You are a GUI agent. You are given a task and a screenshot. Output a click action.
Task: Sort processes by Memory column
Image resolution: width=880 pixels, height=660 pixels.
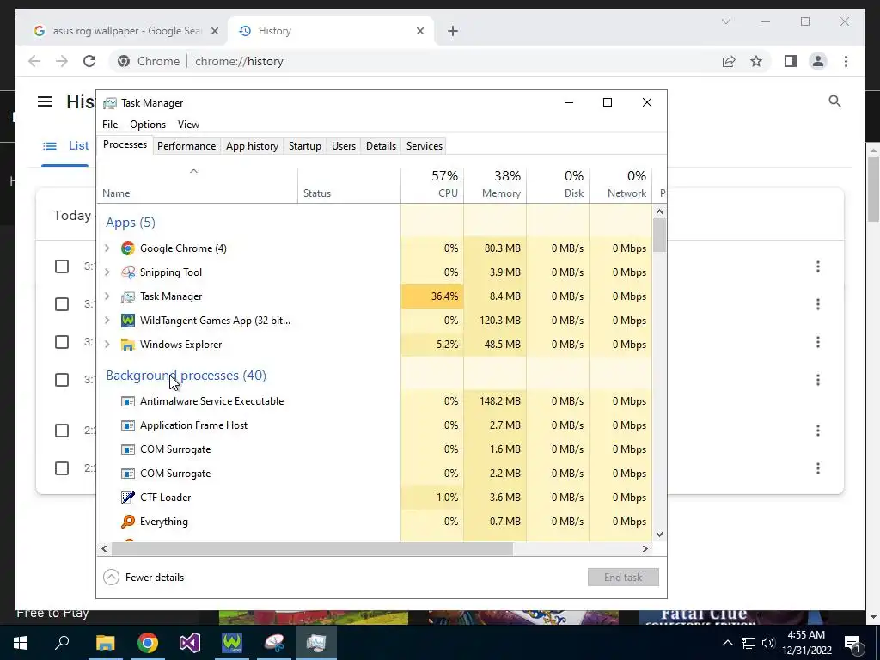[495, 185]
